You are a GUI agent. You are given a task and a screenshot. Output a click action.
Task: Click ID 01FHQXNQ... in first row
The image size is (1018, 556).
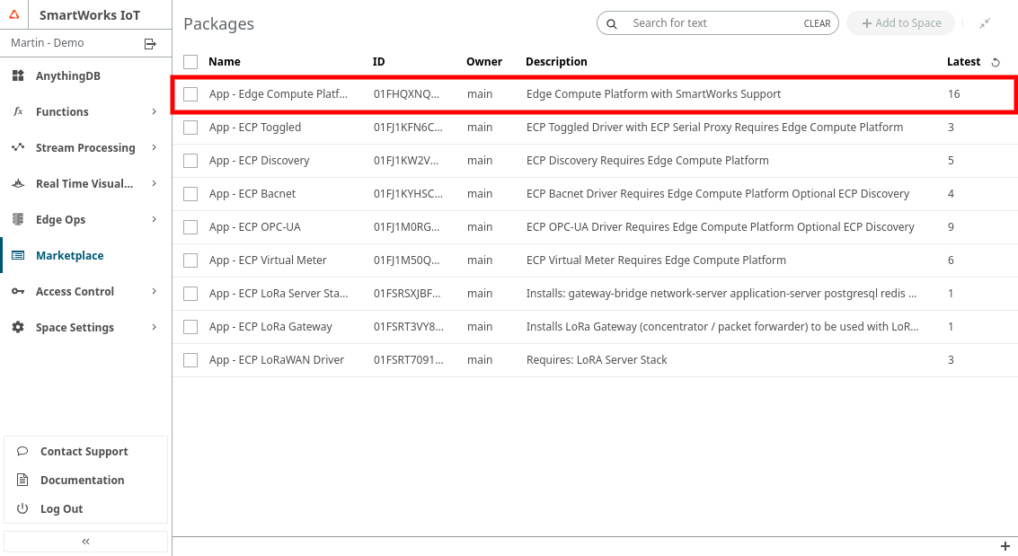[x=406, y=94]
